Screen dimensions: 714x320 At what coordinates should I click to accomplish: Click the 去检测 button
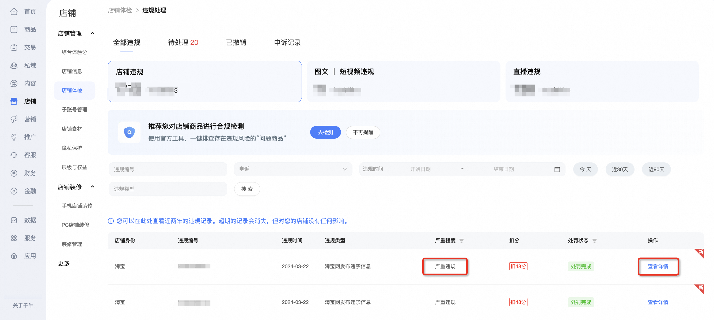[325, 132]
